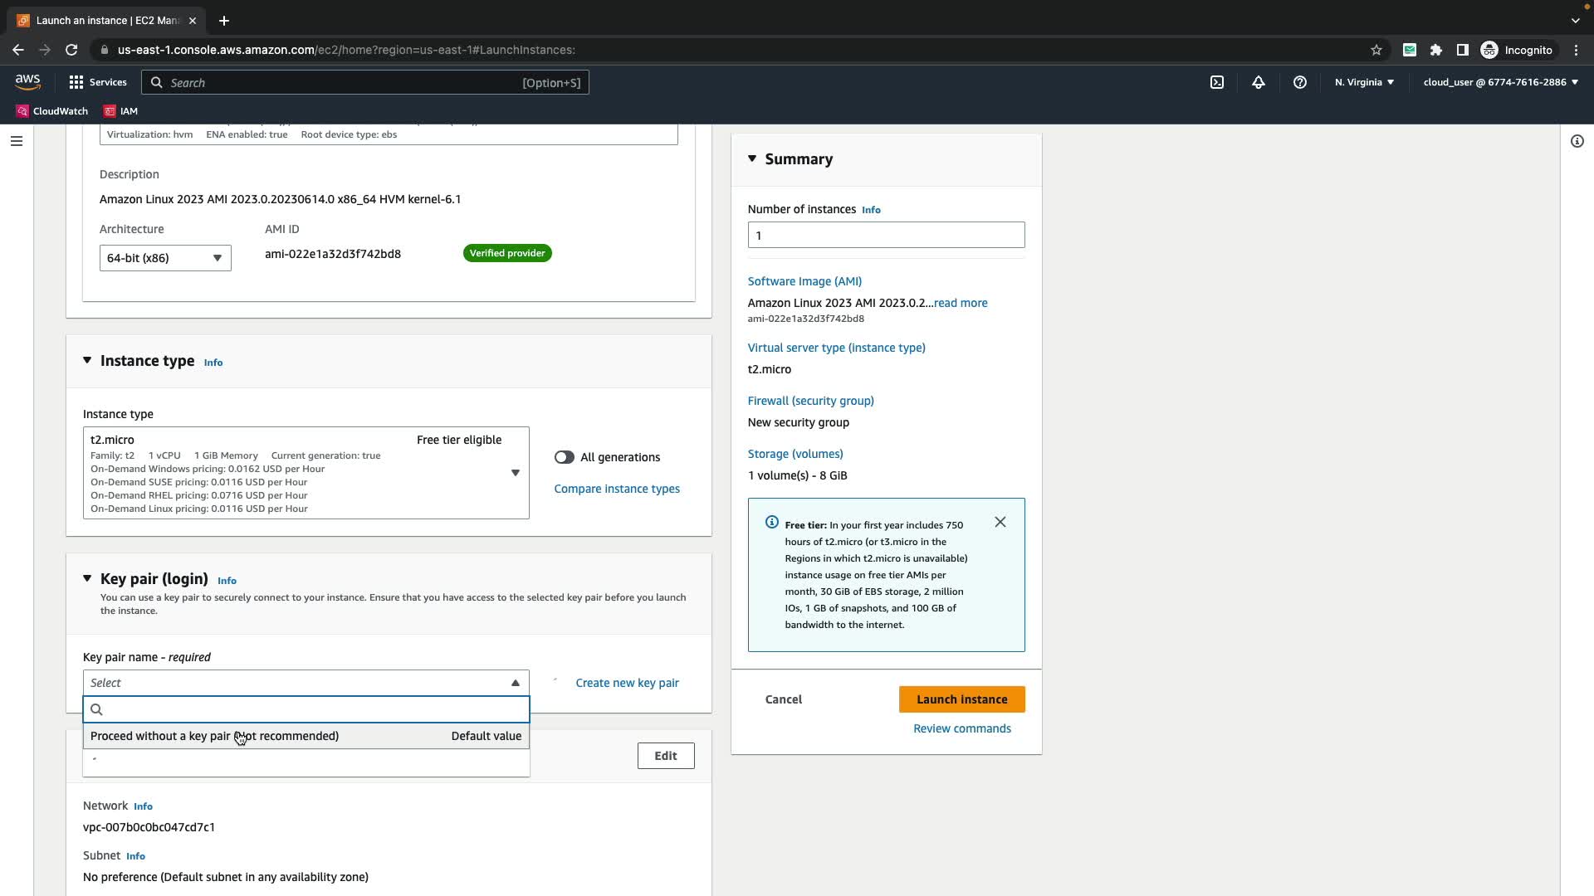Expand the t2.micro instance type dropdown
1594x896 pixels.
[515, 473]
